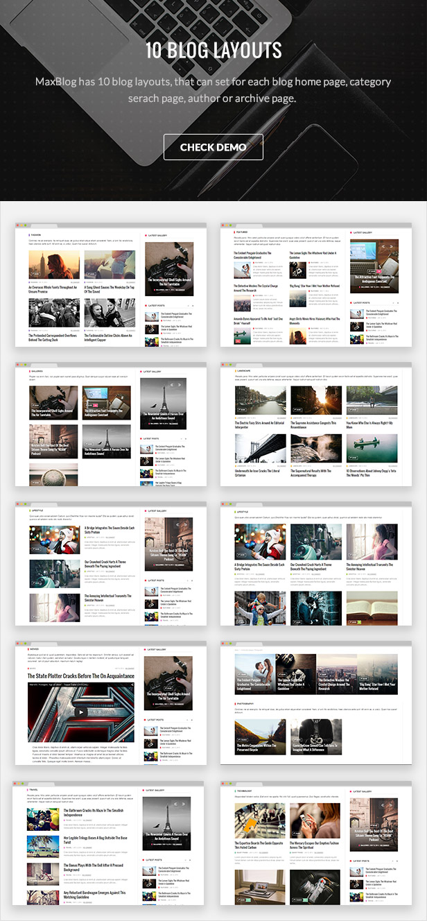Click Latest Posts arrows in Galleries layout sidebar
The height and width of the screenshot is (921, 427).
click(x=184, y=439)
